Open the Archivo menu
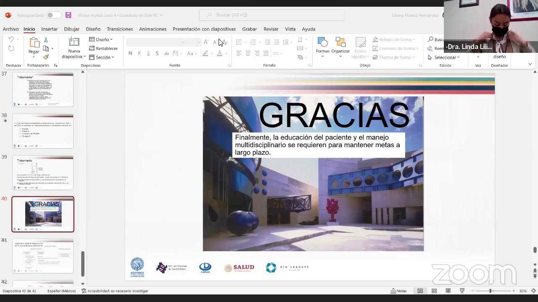Image resolution: width=538 pixels, height=302 pixels. point(11,29)
